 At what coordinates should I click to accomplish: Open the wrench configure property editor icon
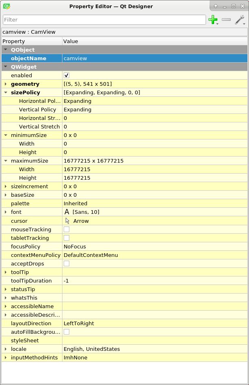point(240,20)
